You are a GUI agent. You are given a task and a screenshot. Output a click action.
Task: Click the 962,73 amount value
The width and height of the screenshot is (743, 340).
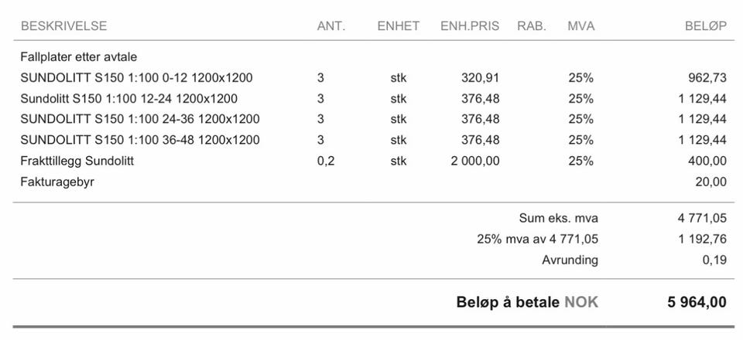tap(707, 78)
